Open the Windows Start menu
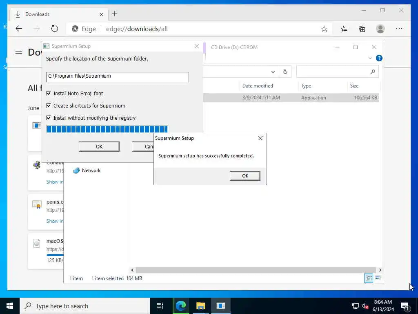 tap(10, 306)
